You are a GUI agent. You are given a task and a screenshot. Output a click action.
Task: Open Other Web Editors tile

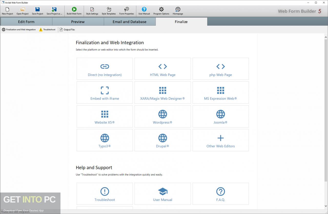(x=221, y=140)
